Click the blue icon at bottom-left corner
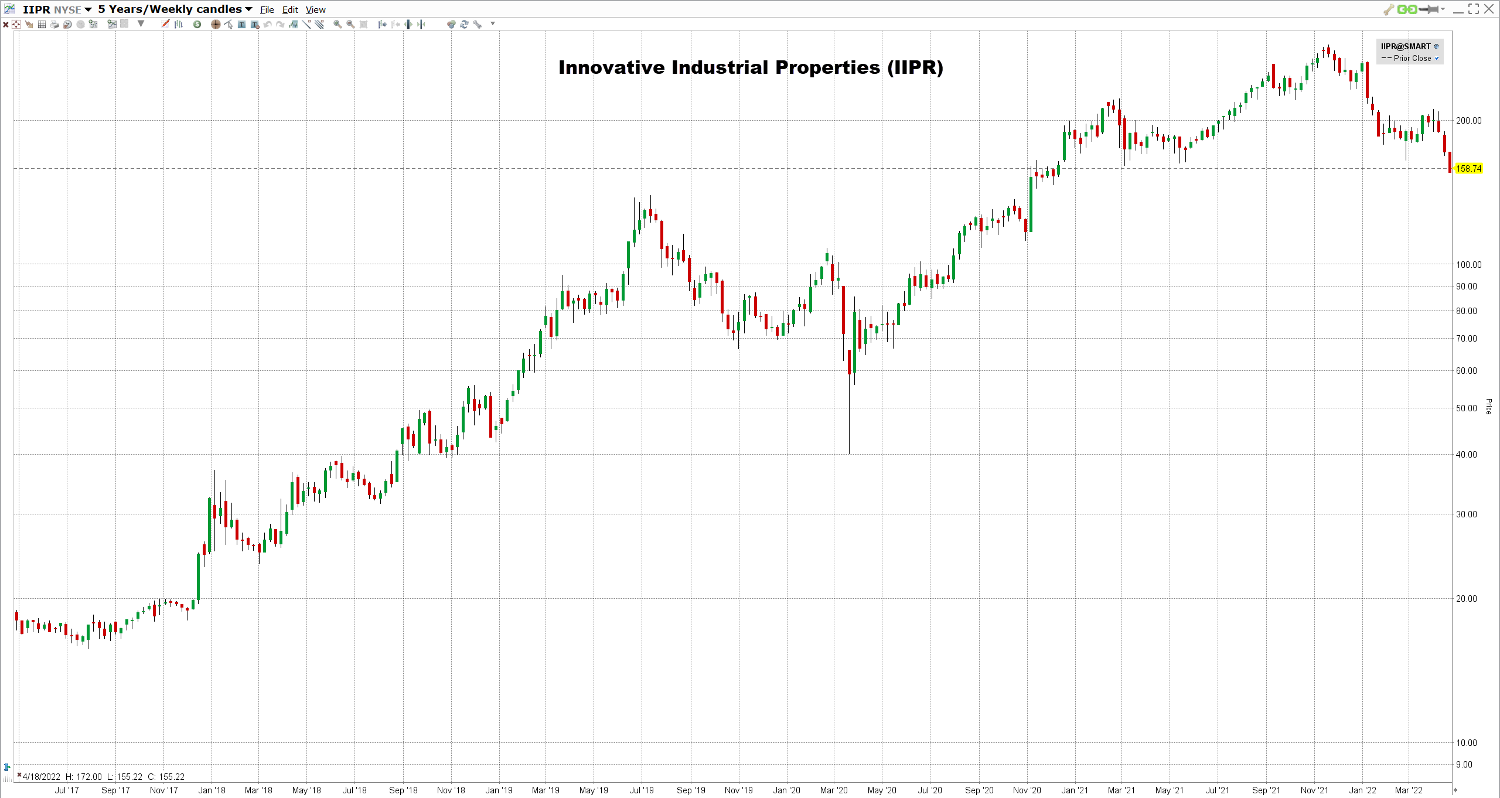1500x798 pixels. point(7,767)
